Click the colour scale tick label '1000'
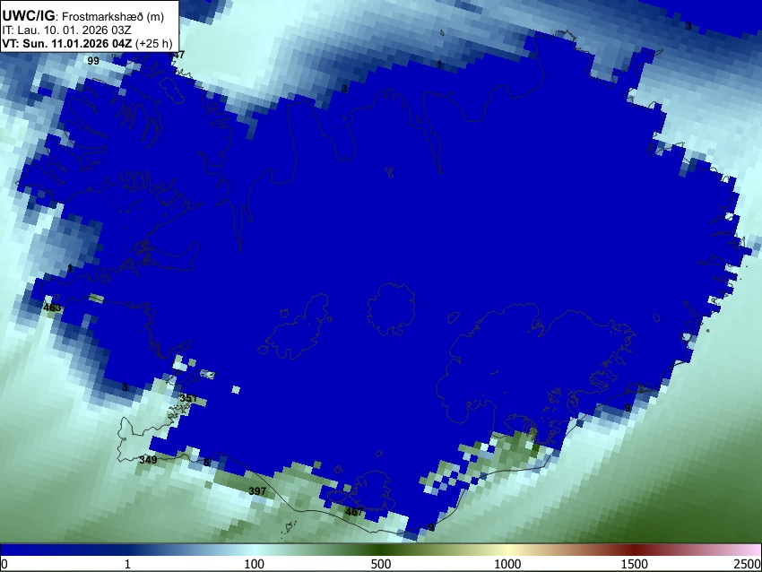This screenshot has width=762, height=572. click(x=507, y=564)
